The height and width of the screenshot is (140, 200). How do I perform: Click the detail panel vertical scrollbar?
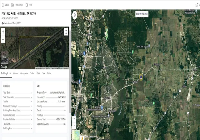pos(70,71)
